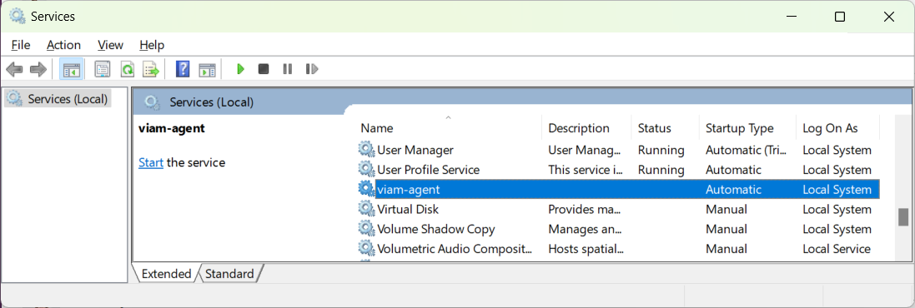This screenshot has width=915, height=308.
Task: Select the User Profile Service name
Action: [x=429, y=170]
